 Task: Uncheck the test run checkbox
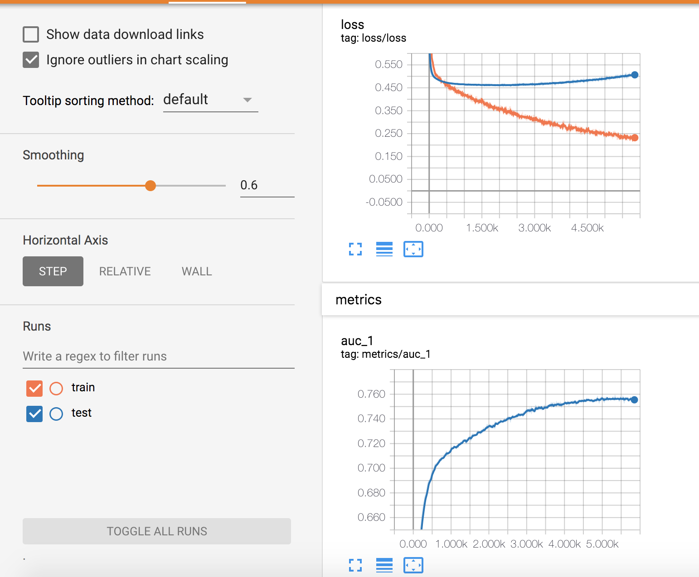34,414
